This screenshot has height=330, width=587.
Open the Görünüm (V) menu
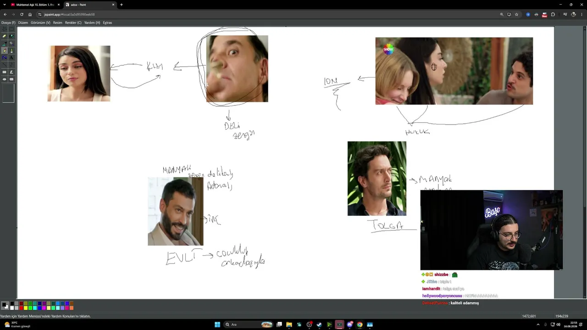tap(40, 22)
